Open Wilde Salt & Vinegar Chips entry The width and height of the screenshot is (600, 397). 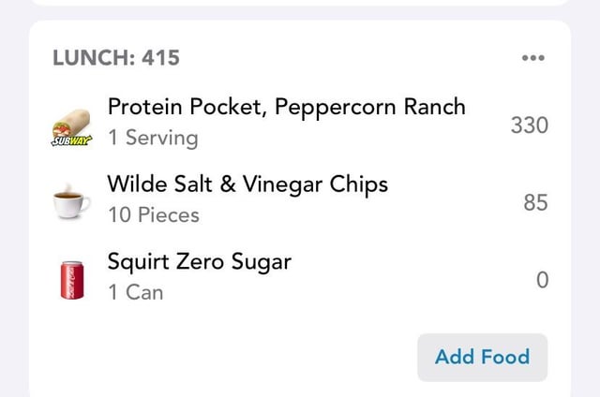pyautogui.click(x=247, y=184)
